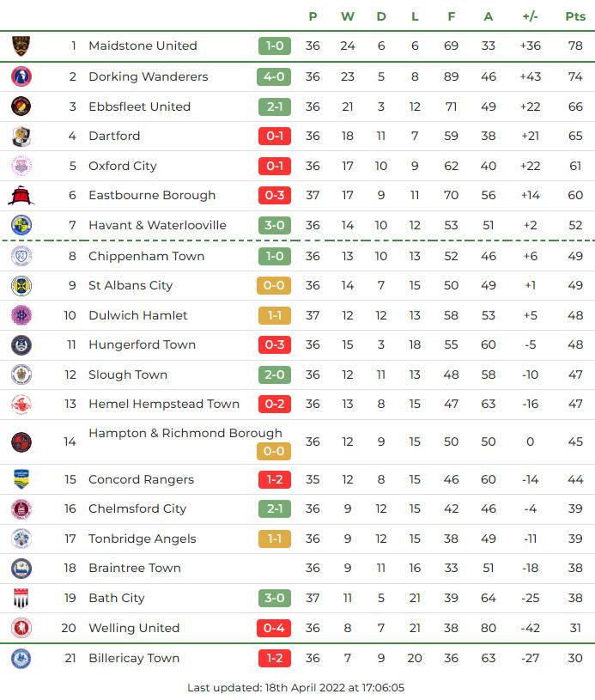Click the Havant & Waterlooville crest

pyautogui.click(x=21, y=225)
